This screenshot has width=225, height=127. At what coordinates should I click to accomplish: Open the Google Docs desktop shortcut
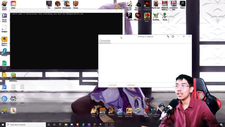(5, 88)
